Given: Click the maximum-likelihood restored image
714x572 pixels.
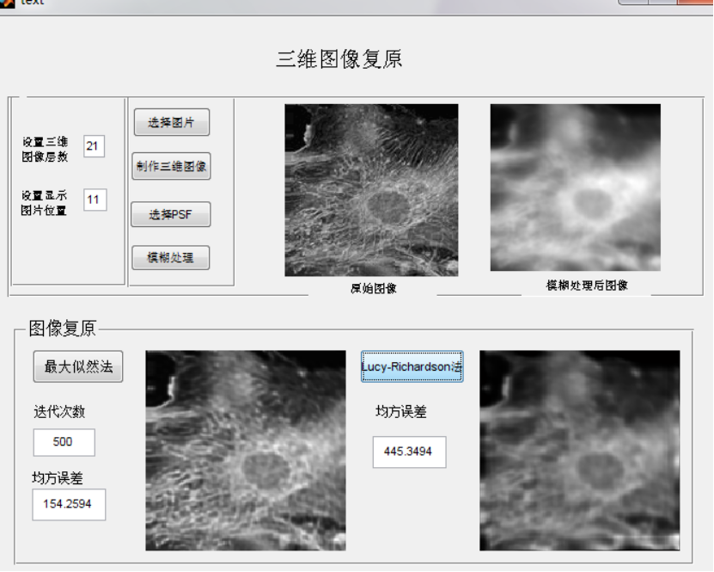Looking at the screenshot, I should tap(246, 451).
